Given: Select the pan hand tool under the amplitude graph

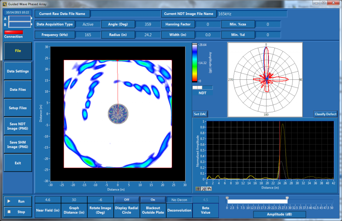Looking at the screenshot, I should [209, 188].
